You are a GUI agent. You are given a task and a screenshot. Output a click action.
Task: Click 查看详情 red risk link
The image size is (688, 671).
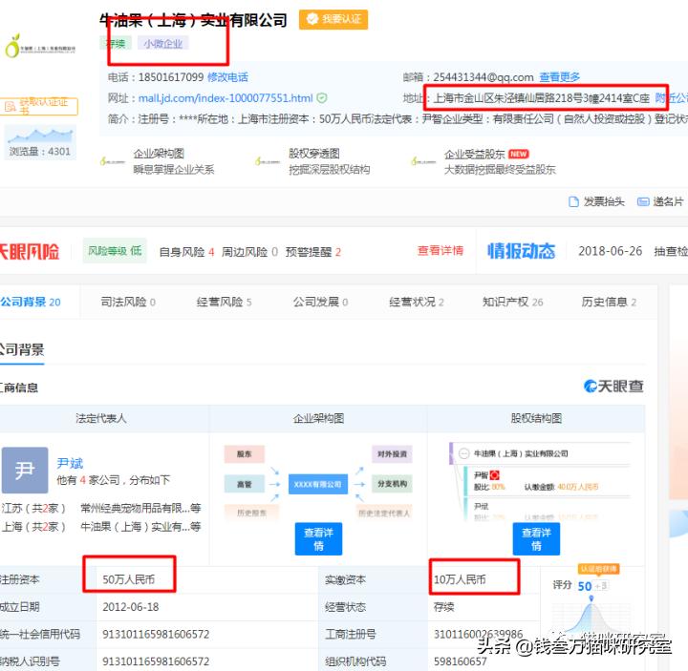(441, 251)
